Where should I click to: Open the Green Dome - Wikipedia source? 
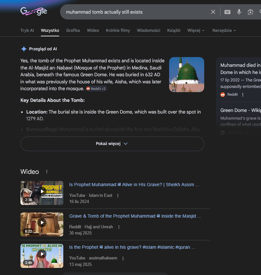(241, 110)
